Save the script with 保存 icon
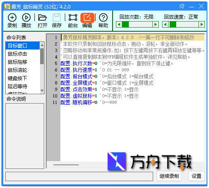 pyautogui.click(x=57, y=21)
